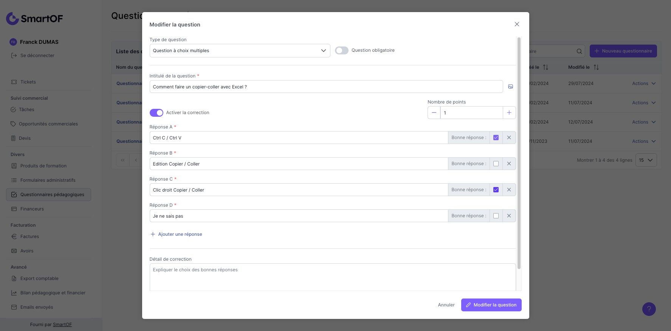Close the Modifier la question dialog
Screen dimensions: 671x331
point(517,24)
